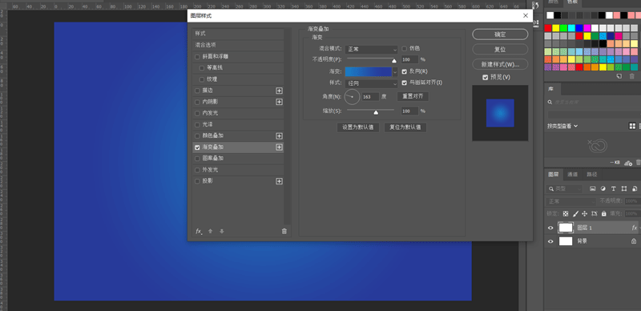Uncheck 与图层对齐(I) checkbox

tap(405, 83)
